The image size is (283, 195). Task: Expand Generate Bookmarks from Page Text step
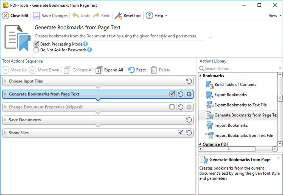tap(5, 94)
